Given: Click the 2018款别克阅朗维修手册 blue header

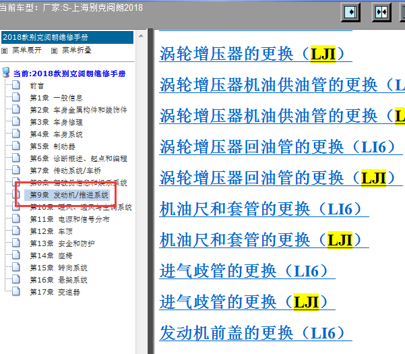Looking at the screenshot, I should pos(67,38).
